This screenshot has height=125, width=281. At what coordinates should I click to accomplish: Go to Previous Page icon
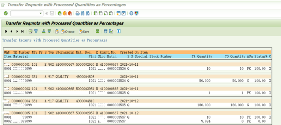pos(101,14)
